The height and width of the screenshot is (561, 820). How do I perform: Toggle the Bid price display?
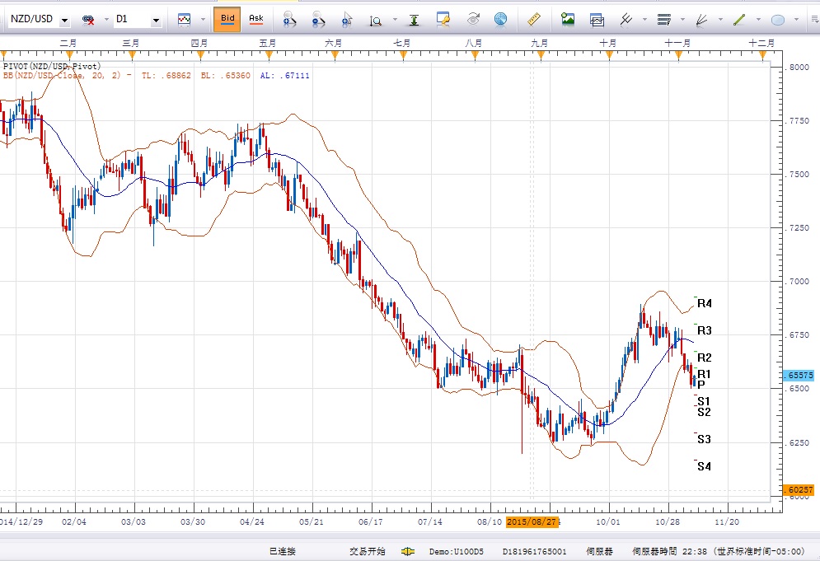pyautogui.click(x=227, y=18)
